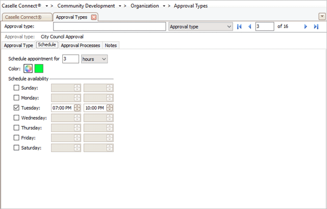This screenshot has height=209, width=327.
Task: Click the Approval type search field
Action: click(x=109, y=27)
